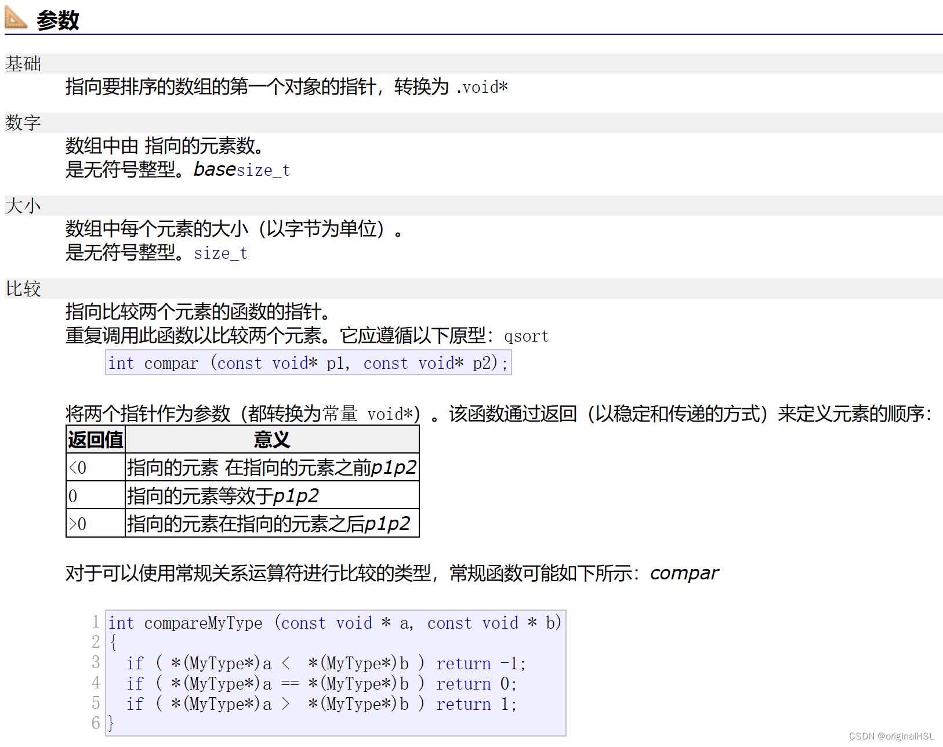Click the <0 return value cell
The height and width of the screenshot is (747, 943).
coord(96,467)
